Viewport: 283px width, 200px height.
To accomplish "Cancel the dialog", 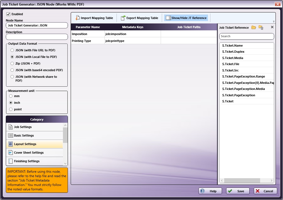I will (x=266, y=191).
